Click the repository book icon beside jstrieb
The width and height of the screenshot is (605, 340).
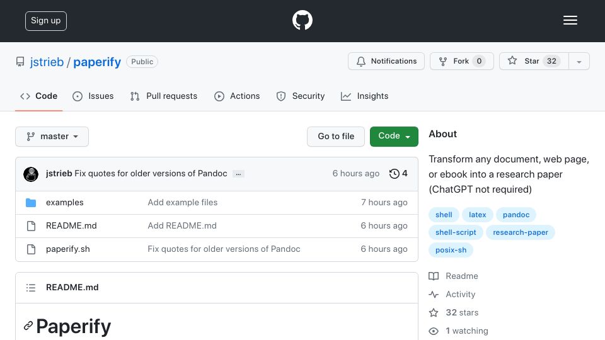click(20, 62)
